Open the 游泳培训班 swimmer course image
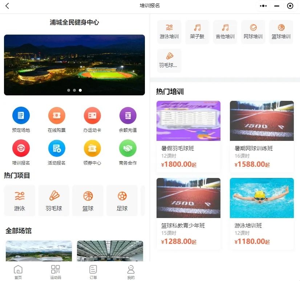This screenshot has height=281, width=300. pos(262,198)
